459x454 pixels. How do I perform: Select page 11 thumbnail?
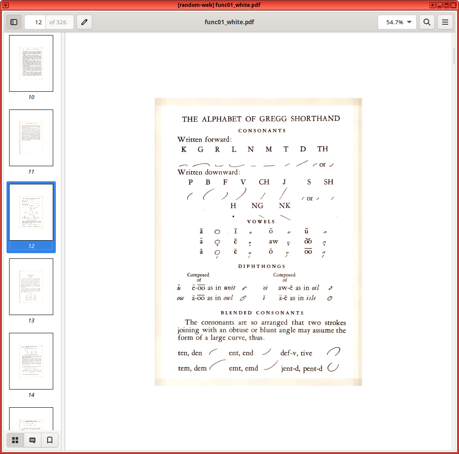(31, 138)
